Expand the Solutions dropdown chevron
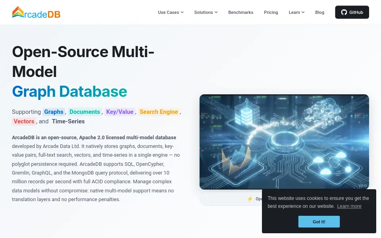Image resolution: width=381 pixels, height=238 pixels. click(x=216, y=12)
